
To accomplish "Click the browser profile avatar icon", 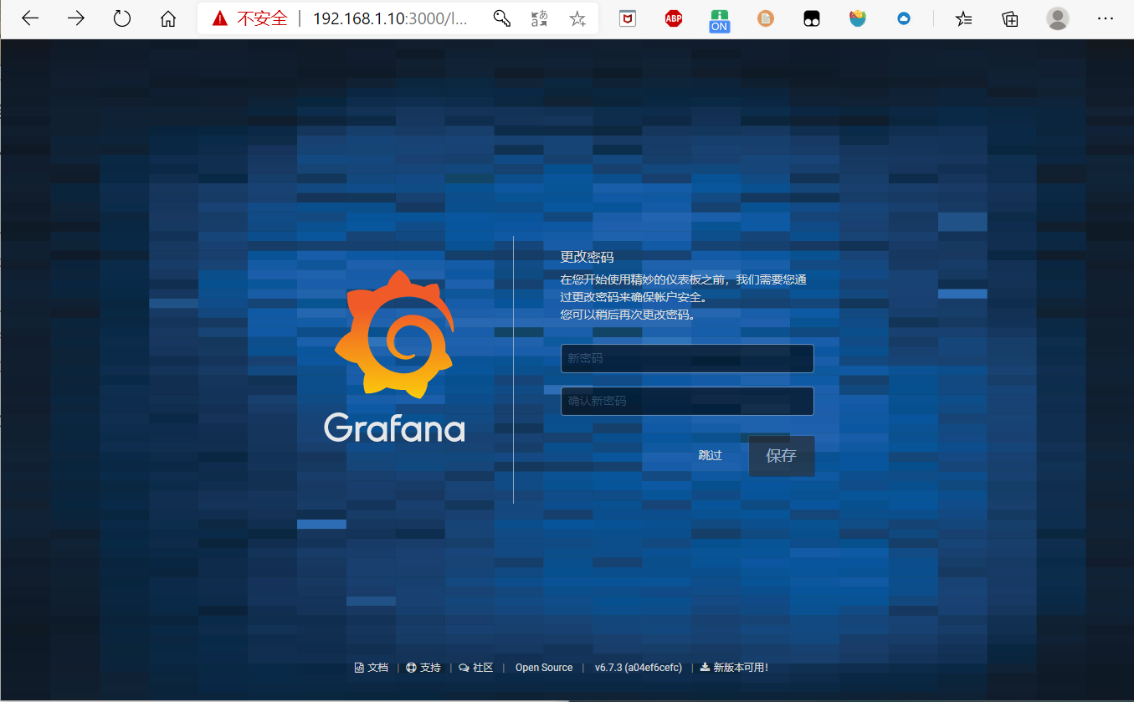I will pyautogui.click(x=1057, y=18).
